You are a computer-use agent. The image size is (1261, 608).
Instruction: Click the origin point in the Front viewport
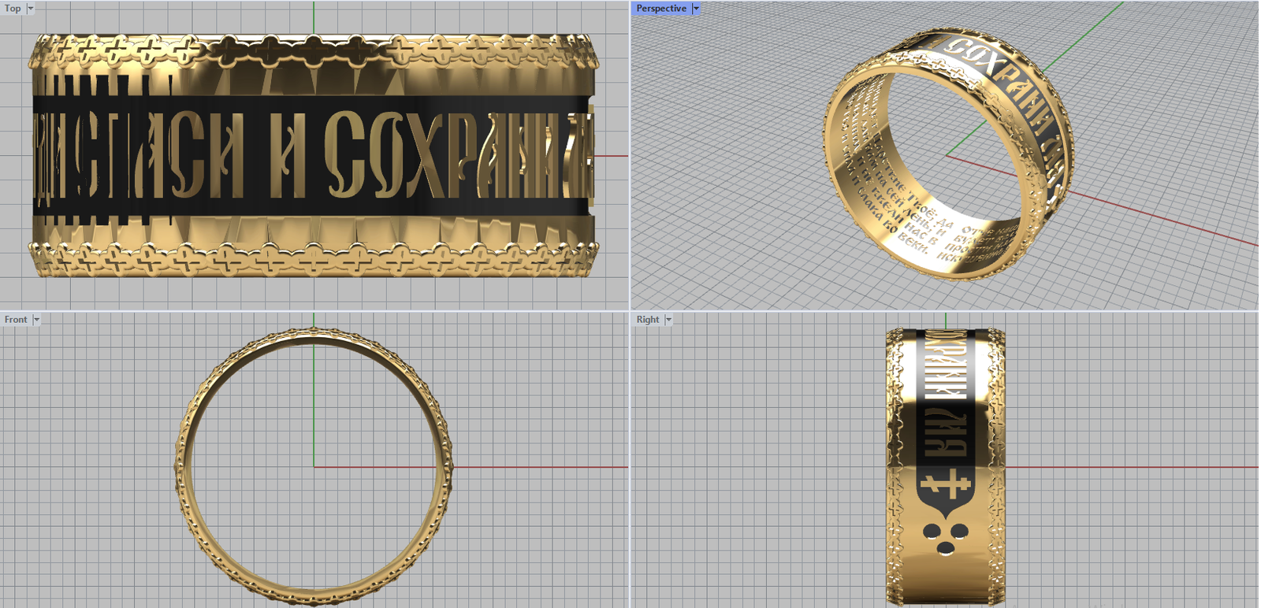[x=314, y=467]
